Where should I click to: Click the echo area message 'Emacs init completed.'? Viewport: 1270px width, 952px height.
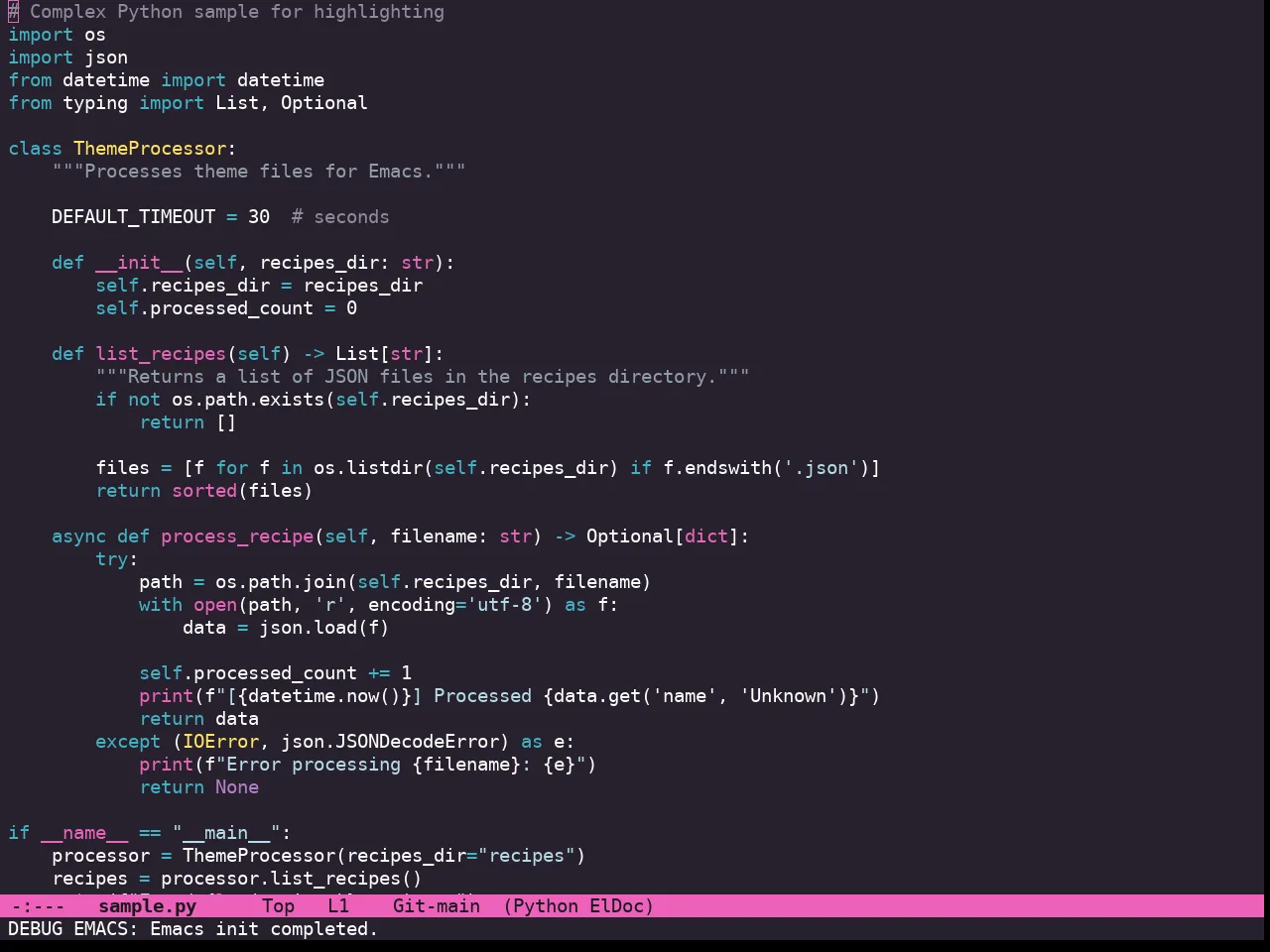pyautogui.click(x=264, y=929)
